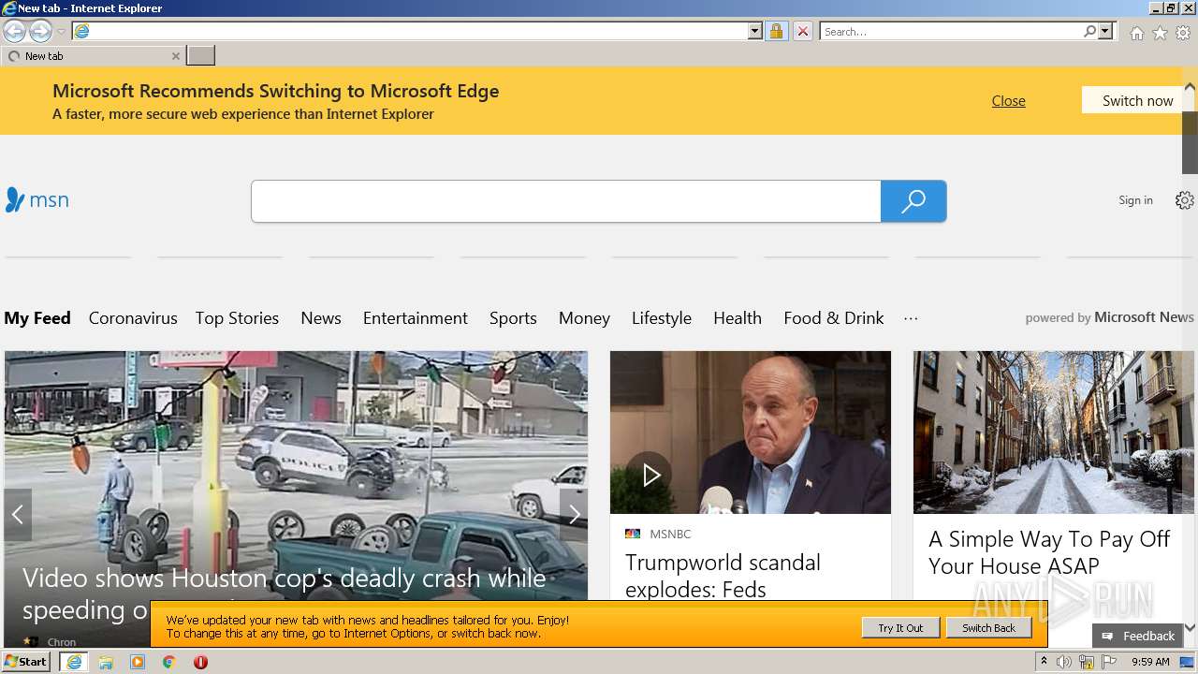Image resolution: width=1198 pixels, height=674 pixels.
Task: Click the security lock icon
Action: coord(776,31)
